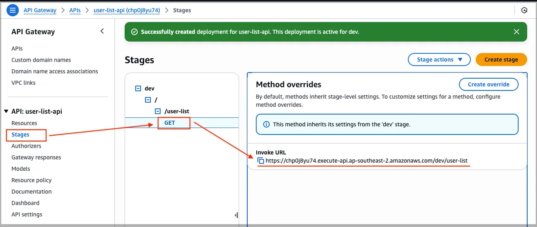Select the GET method in stage tree
The height and width of the screenshot is (227, 537).
pyautogui.click(x=170, y=123)
